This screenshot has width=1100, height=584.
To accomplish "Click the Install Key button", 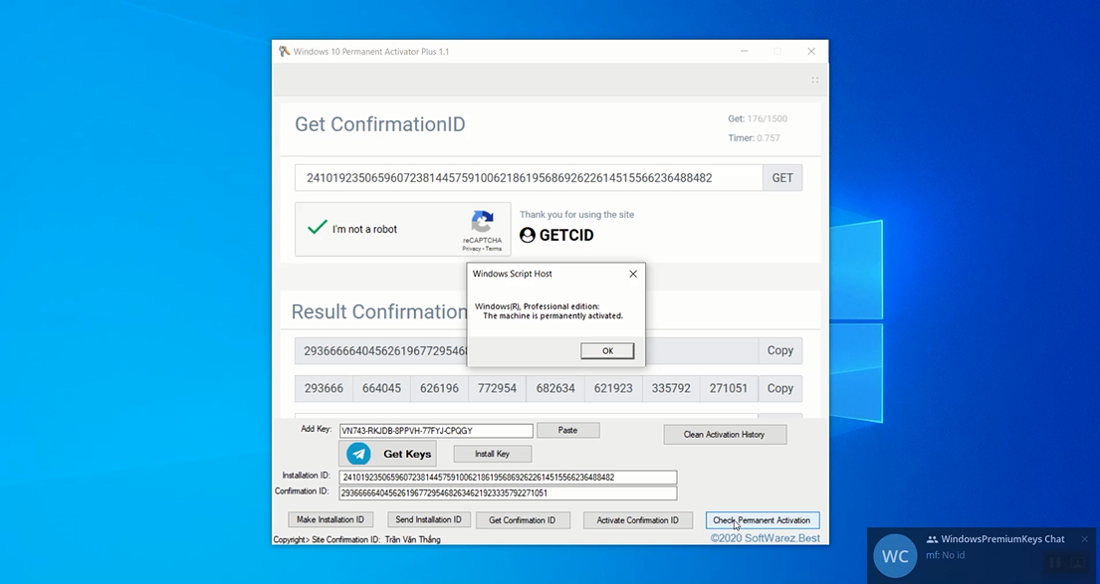I will (493, 454).
